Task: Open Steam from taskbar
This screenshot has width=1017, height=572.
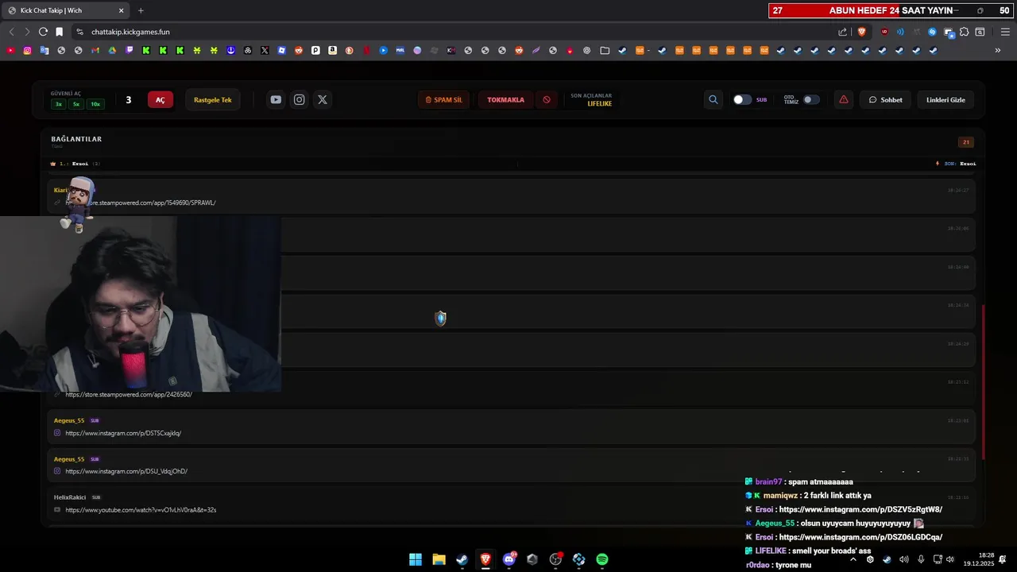Action: (x=462, y=559)
